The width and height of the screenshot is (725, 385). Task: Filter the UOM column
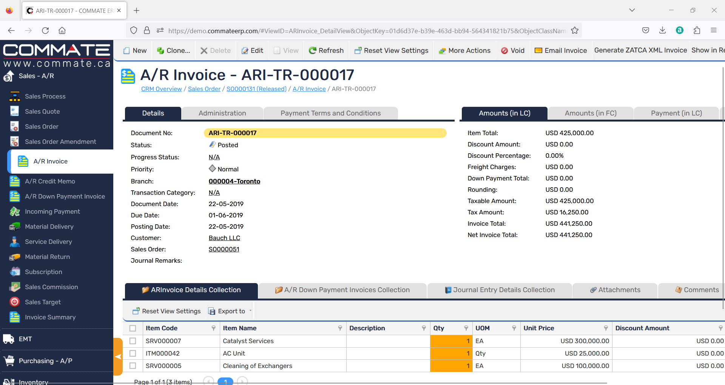point(514,328)
